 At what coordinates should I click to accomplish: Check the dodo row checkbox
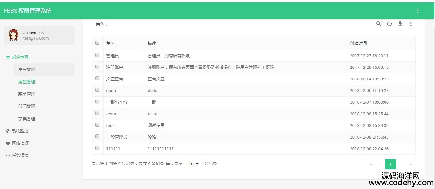tap(97, 90)
